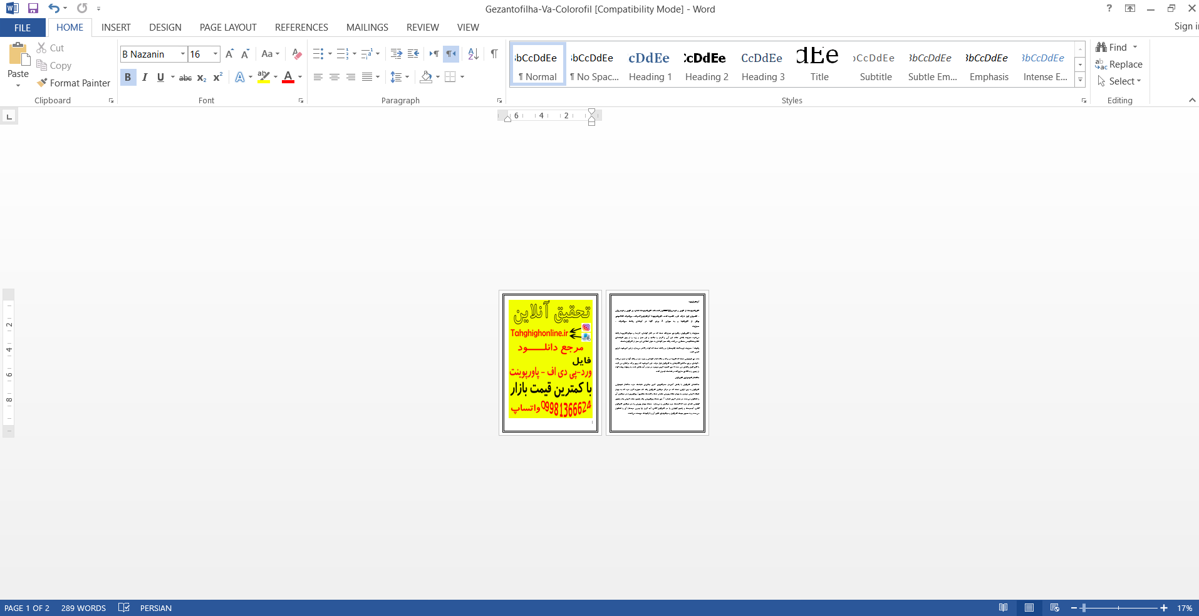Switch to Web Layout view

tap(1055, 608)
